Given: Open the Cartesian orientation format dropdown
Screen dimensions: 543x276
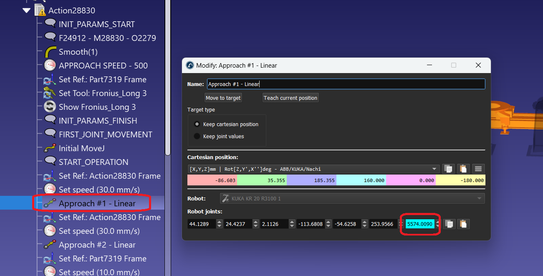Looking at the screenshot, I should pos(313,169).
